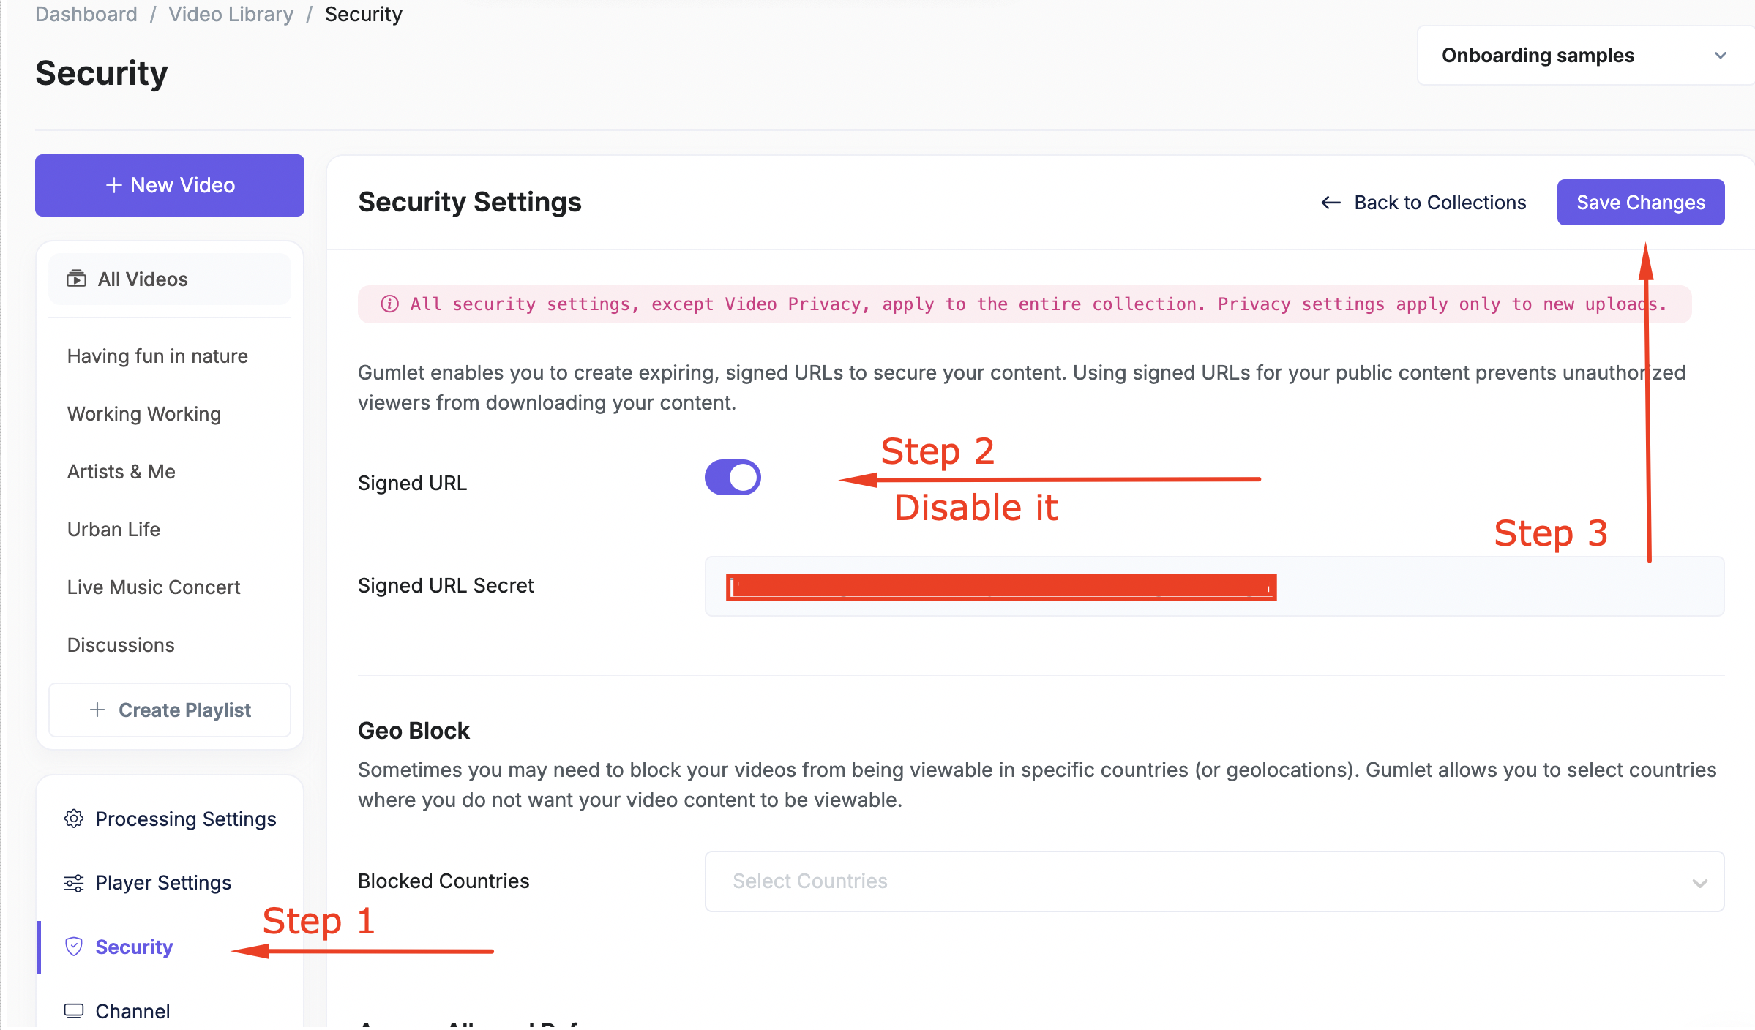Click the Player Settings sliders icon
The width and height of the screenshot is (1755, 1030).
74,883
